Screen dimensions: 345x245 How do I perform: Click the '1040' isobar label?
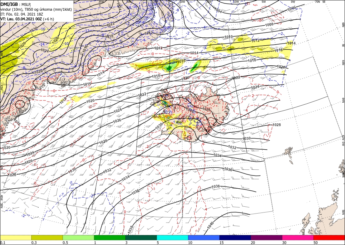click(210, 225)
